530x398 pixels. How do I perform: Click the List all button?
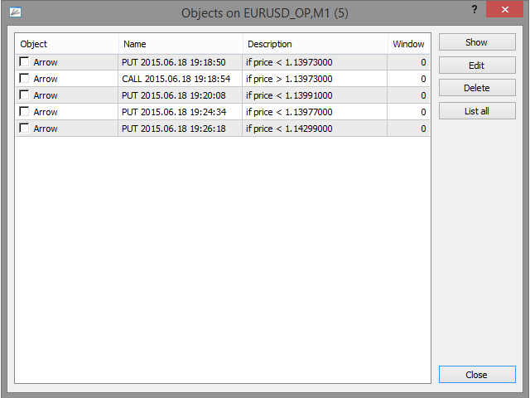477,111
